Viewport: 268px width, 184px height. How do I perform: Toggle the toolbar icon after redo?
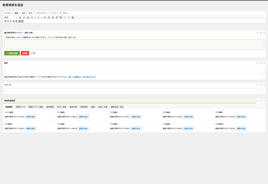pyautogui.click(x=73, y=18)
